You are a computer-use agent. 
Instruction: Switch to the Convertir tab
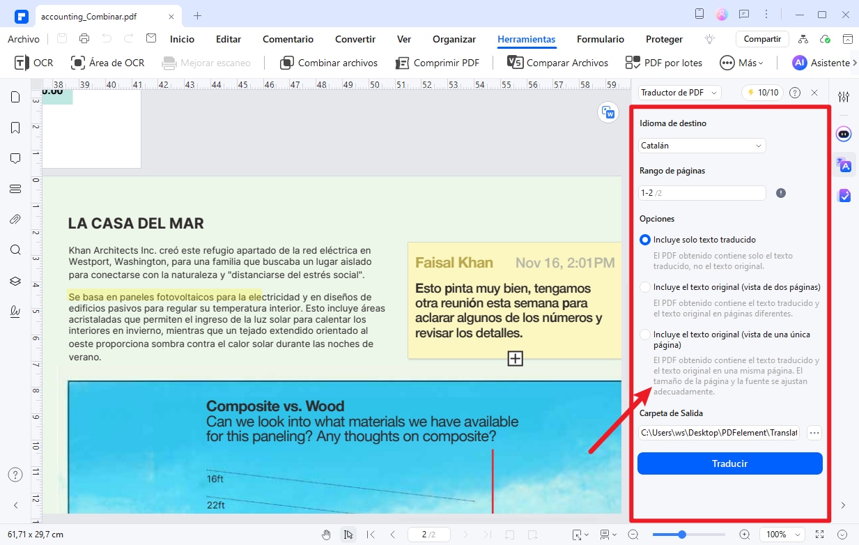[x=355, y=39]
